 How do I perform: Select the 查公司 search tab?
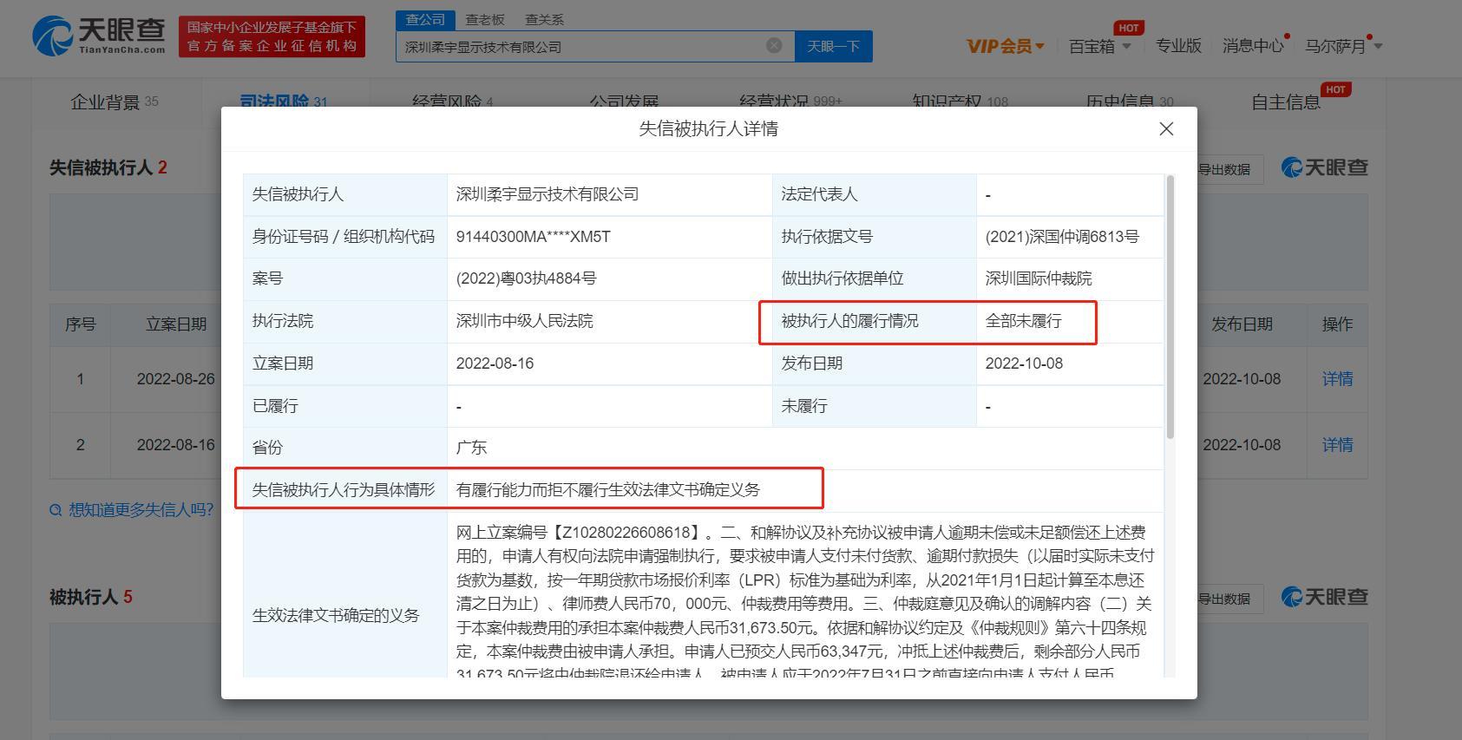425,19
